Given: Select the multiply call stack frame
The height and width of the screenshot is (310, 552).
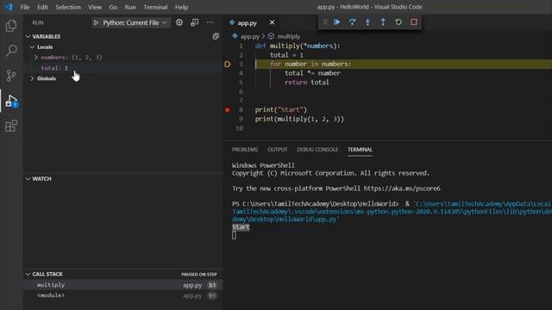Looking at the screenshot, I should pyautogui.click(x=122, y=285).
